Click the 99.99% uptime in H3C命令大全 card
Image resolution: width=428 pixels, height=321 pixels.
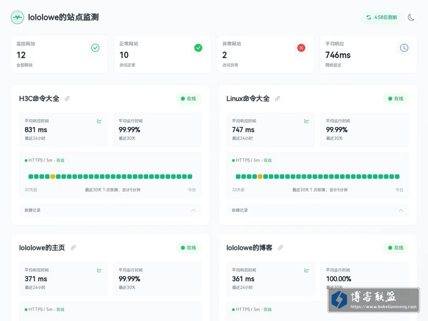(129, 130)
